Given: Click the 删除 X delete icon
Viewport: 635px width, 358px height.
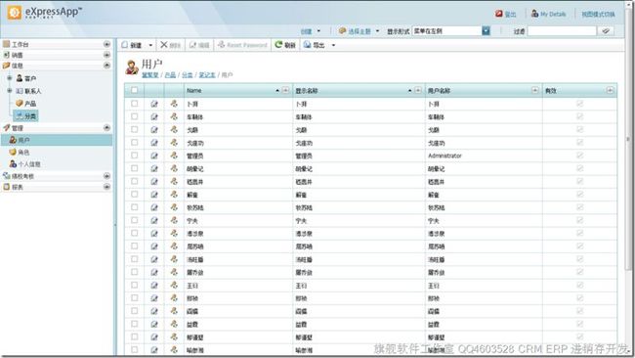Looking at the screenshot, I should [163, 45].
